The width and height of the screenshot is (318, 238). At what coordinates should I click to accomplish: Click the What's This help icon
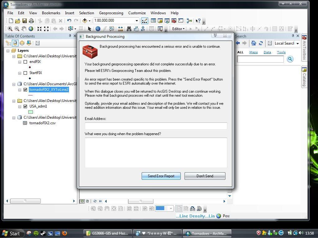pos(198,21)
